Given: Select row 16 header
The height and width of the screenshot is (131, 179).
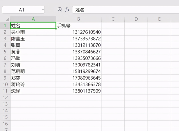Looking at the screenshot, I should tap(5, 124).
